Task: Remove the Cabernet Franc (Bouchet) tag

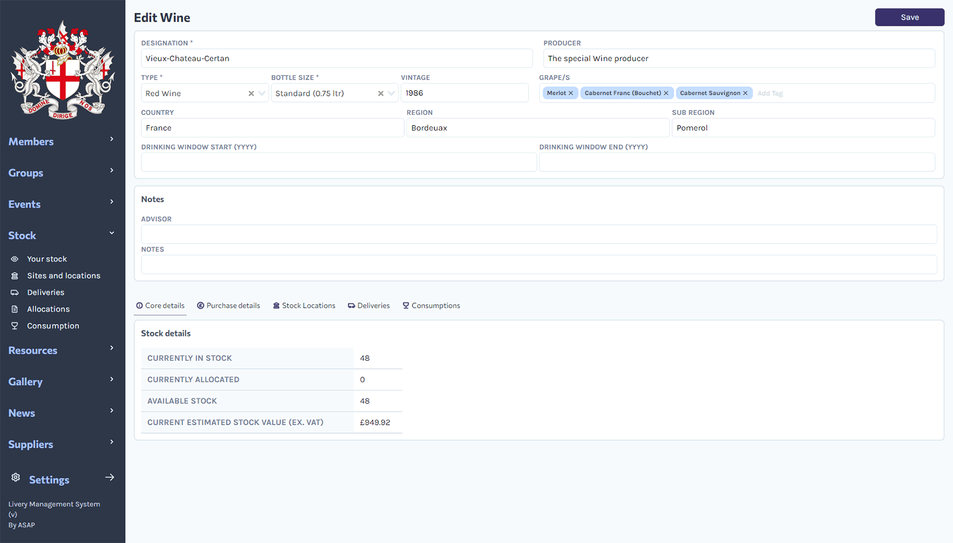Action: click(x=667, y=93)
